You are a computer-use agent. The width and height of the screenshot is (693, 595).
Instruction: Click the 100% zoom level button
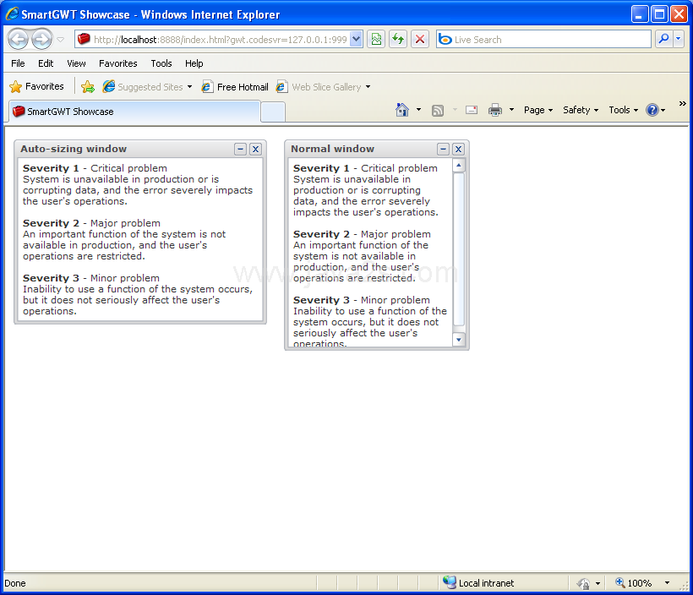633,582
